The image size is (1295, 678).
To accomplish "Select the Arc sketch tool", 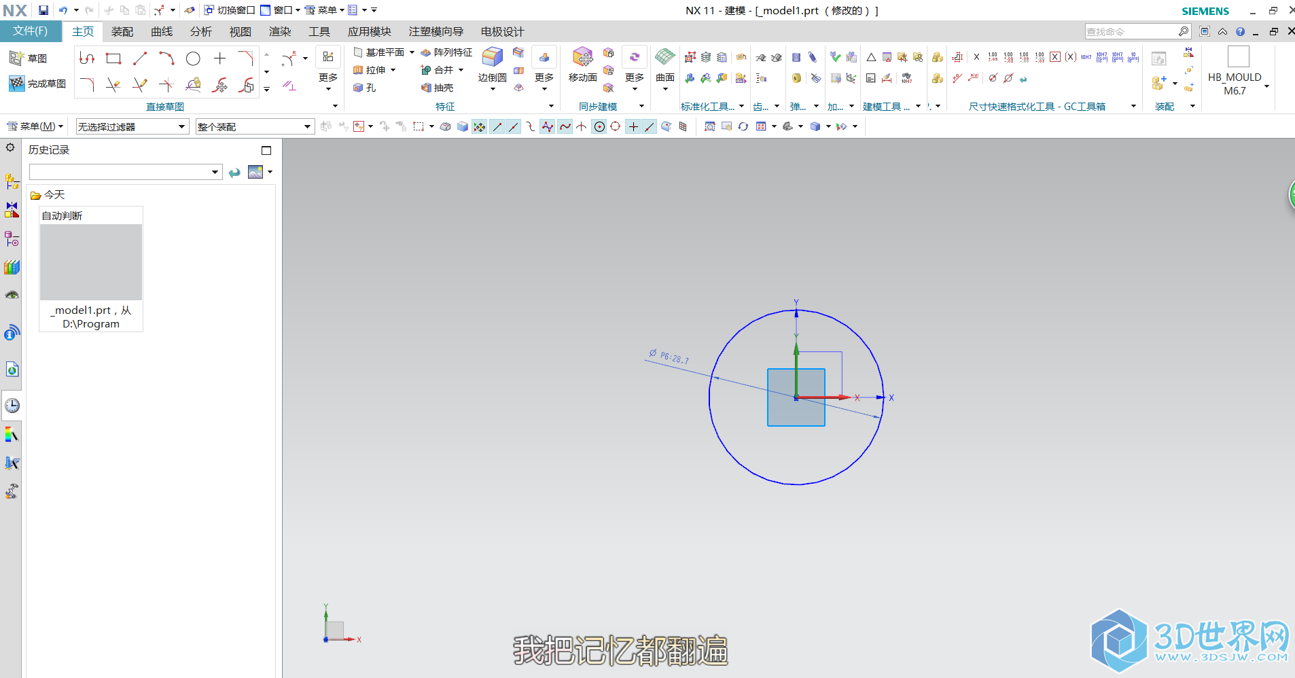I will point(166,58).
